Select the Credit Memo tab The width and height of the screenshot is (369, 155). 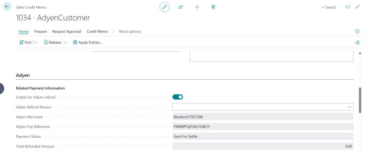pos(97,31)
